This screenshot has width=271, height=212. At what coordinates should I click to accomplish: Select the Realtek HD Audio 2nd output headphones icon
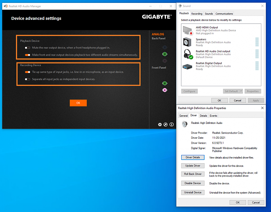(188, 54)
